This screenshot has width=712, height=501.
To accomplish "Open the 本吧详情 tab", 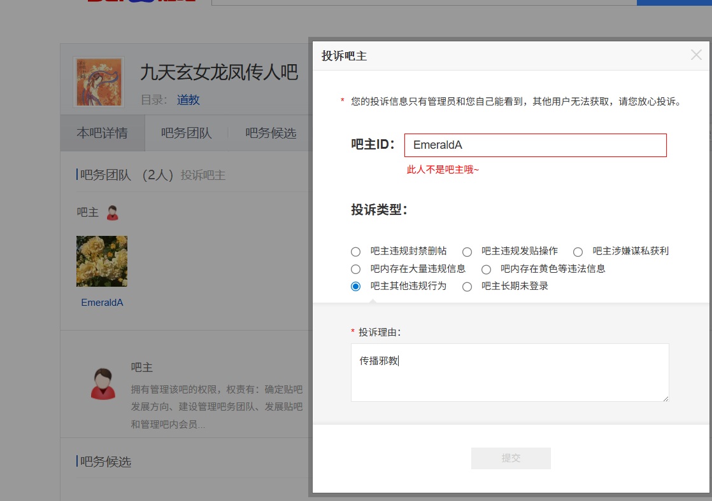I will pyautogui.click(x=102, y=133).
